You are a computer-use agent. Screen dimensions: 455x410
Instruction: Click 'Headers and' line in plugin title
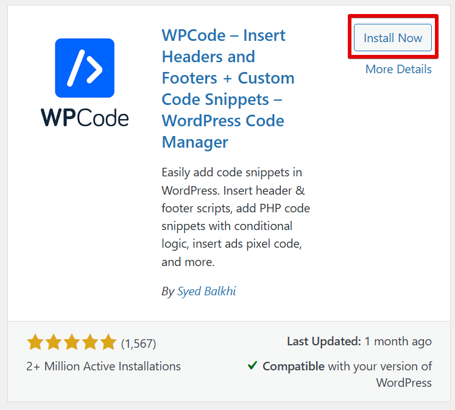208,56
